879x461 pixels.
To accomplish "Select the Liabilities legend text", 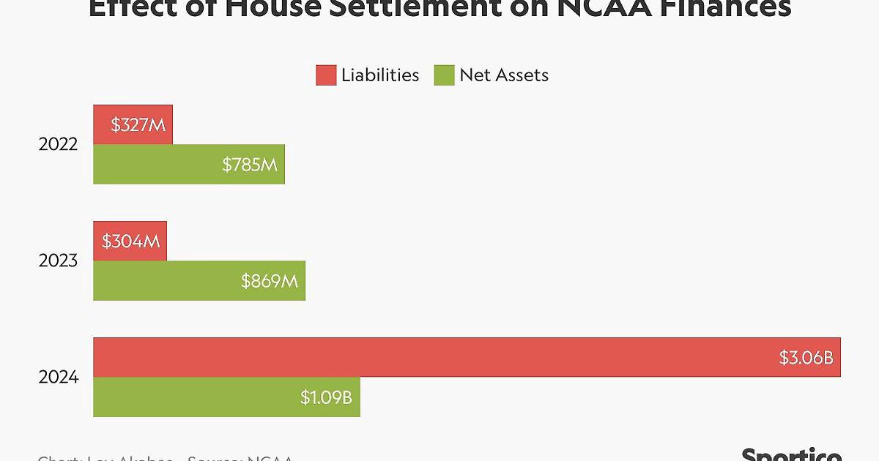I will pyautogui.click(x=379, y=75).
